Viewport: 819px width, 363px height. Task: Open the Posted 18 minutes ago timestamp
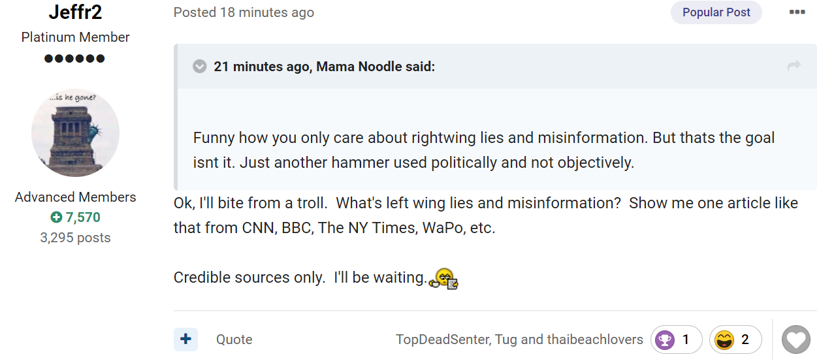tap(244, 12)
